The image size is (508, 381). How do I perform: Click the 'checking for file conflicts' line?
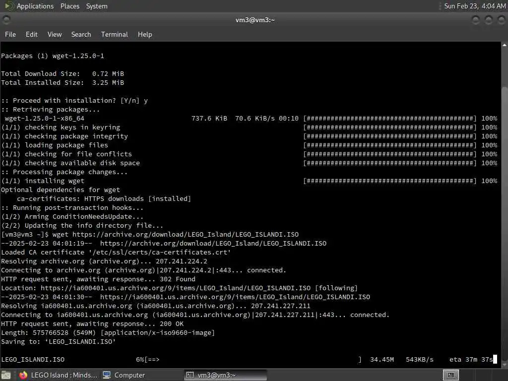pyautogui.click(x=66, y=154)
